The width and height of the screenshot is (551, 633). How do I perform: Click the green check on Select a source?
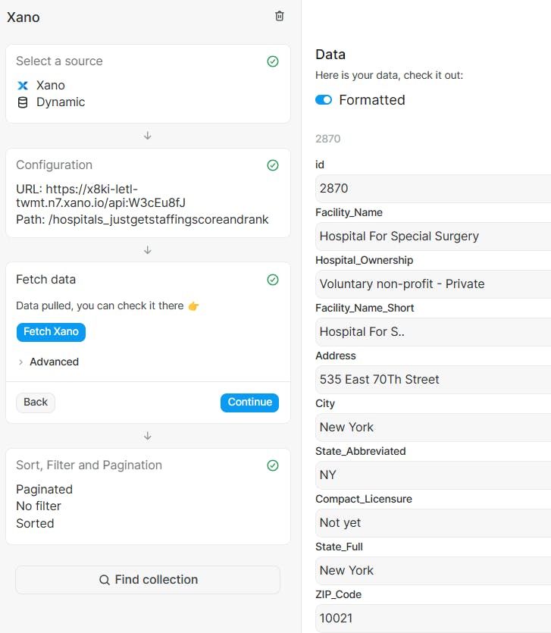tap(273, 61)
